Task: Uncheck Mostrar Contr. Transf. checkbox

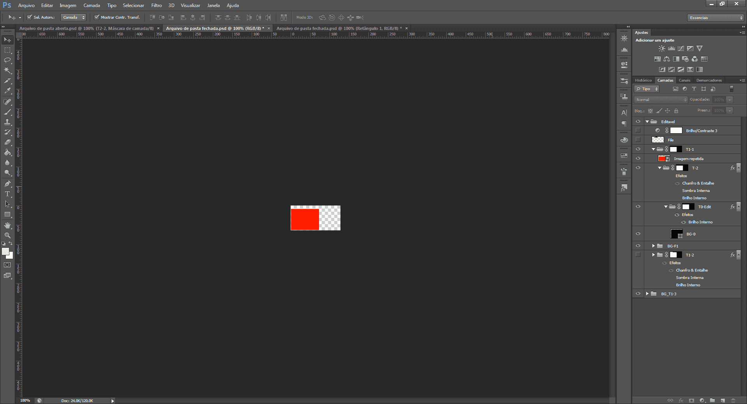Action: (97, 17)
